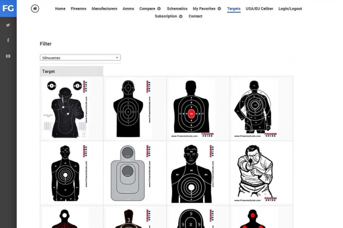
Task: Open the 9 X 9 scoring target
Action: [x=192, y=218]
